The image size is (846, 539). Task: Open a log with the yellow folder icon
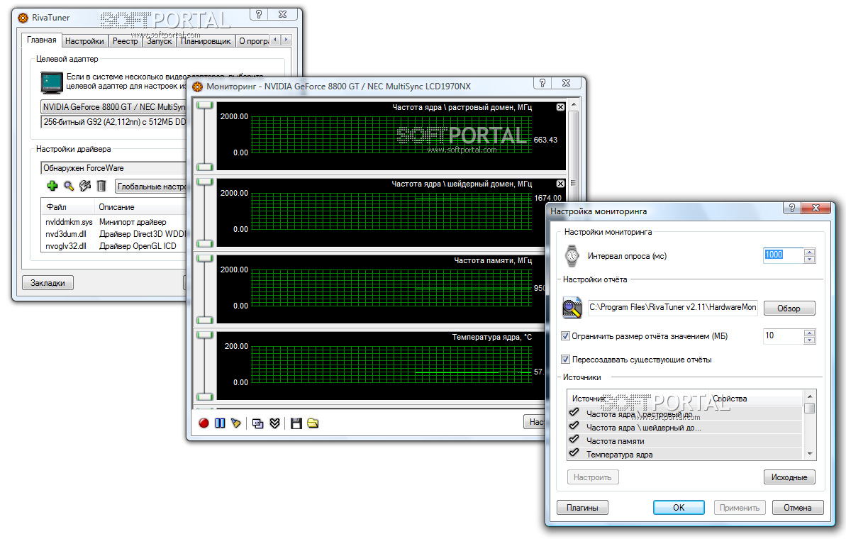pos(313,423)
